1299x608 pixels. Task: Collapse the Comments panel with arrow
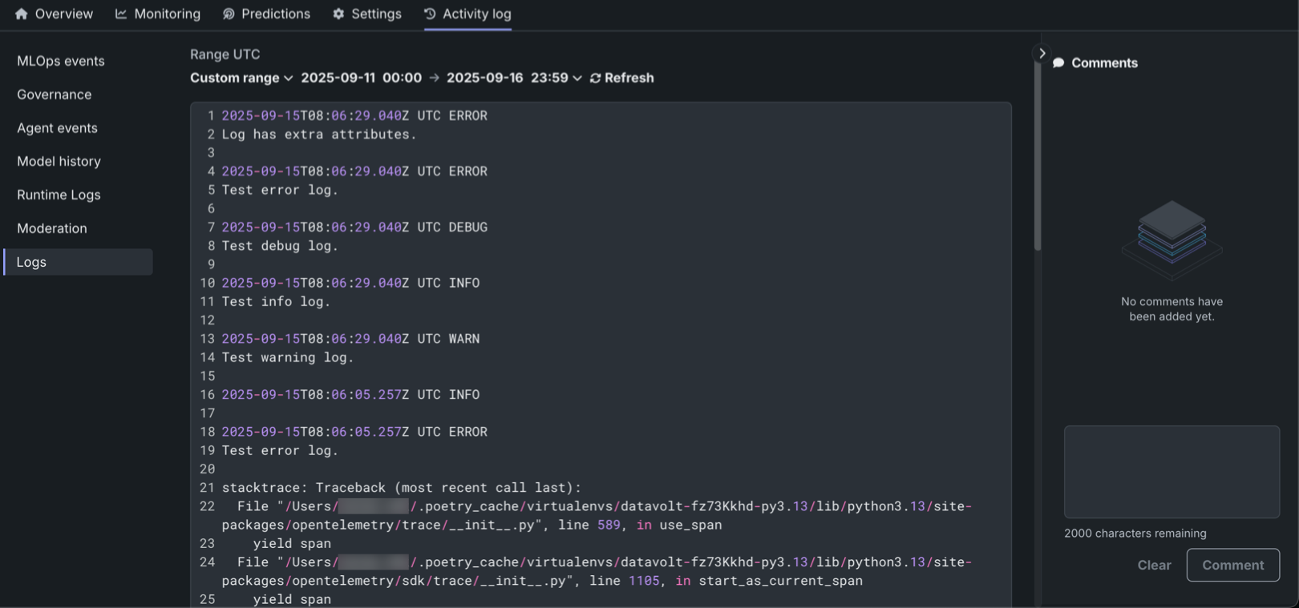1042,54
